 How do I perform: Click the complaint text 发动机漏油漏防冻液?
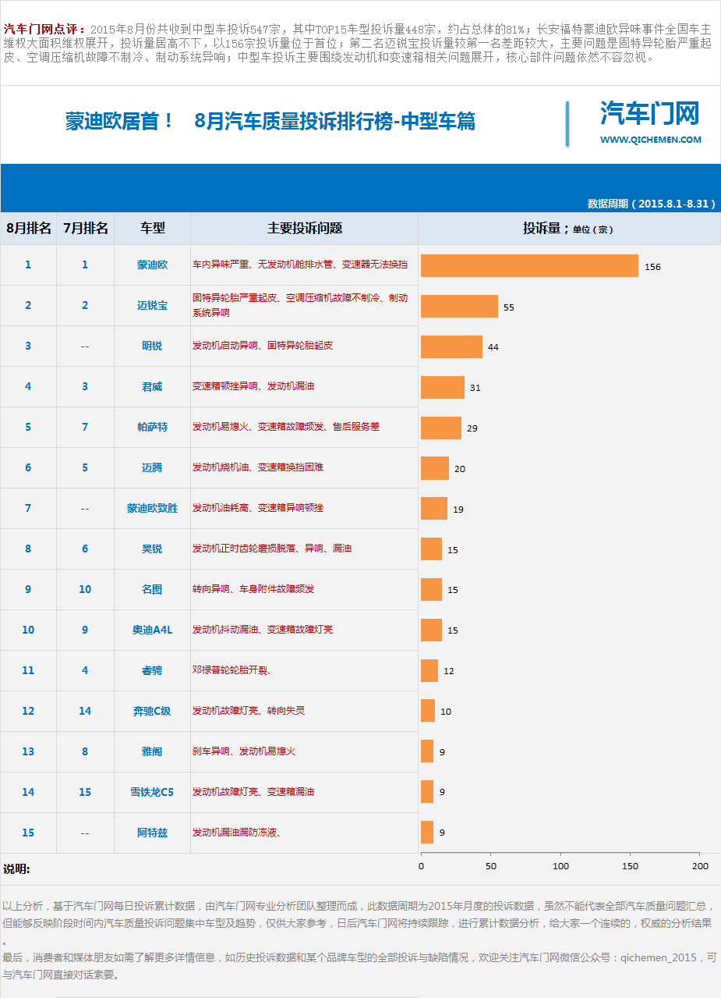coord(235,833)
